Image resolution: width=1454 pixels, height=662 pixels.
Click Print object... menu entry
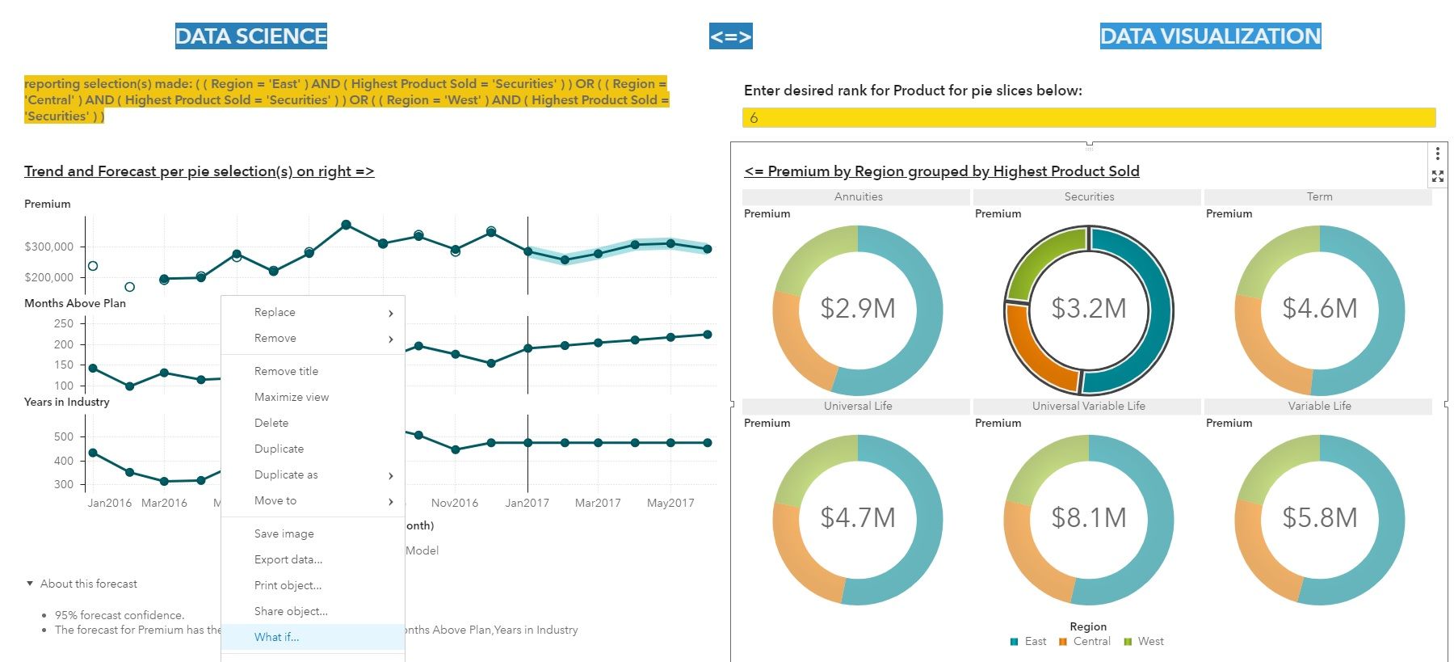tap(288, 585)
